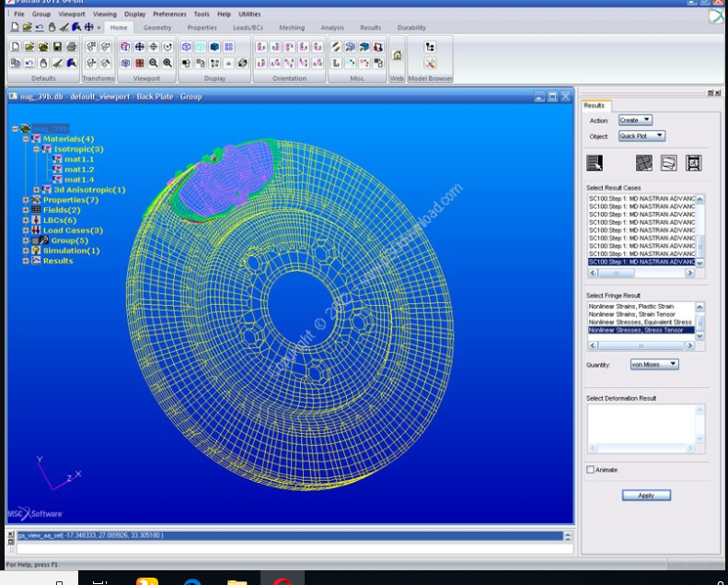Viewport: 728px width, 585px height.
Task: Click the solid blue shaded cube icon in Display
Action: [214, 47]
